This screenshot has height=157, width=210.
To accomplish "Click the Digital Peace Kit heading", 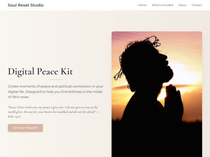I will 40,72.
